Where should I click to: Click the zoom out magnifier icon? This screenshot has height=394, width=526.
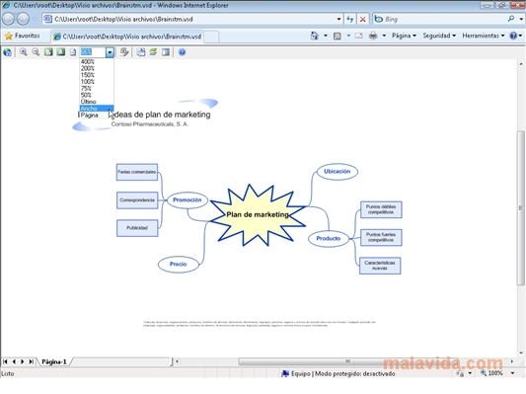[36, 52]
